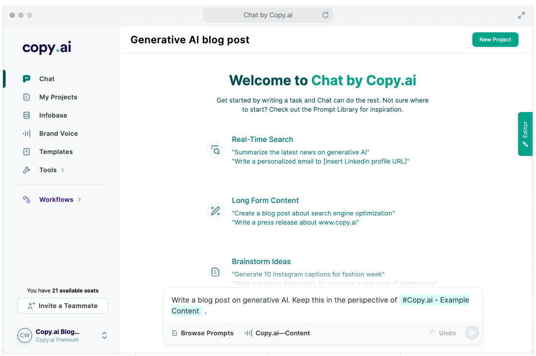Select the Copy.ai—Content brand voice
536x356 pixels.
(277, 333)
